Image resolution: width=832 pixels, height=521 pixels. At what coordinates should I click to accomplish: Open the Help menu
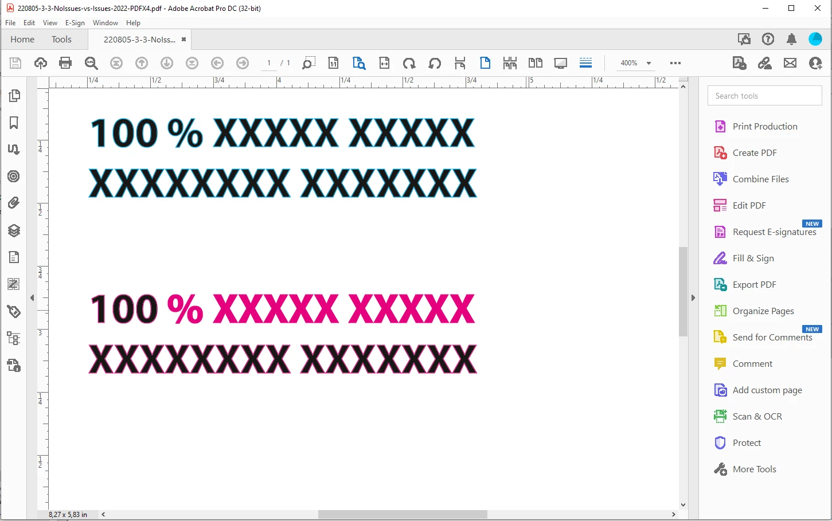(x=133, y=23)
